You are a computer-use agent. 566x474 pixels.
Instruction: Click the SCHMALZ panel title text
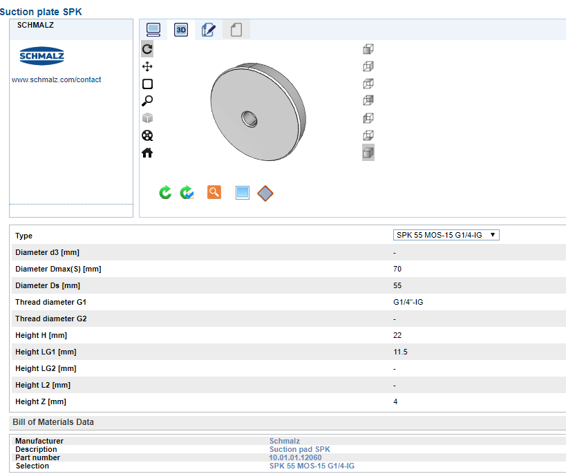[35, 25]
